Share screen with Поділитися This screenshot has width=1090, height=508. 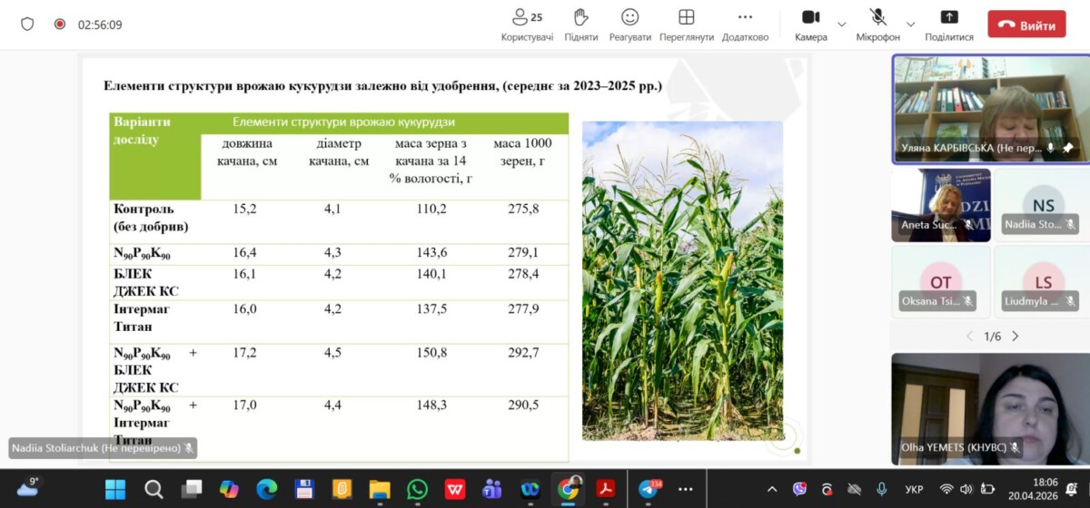click(x=949, y=24)
